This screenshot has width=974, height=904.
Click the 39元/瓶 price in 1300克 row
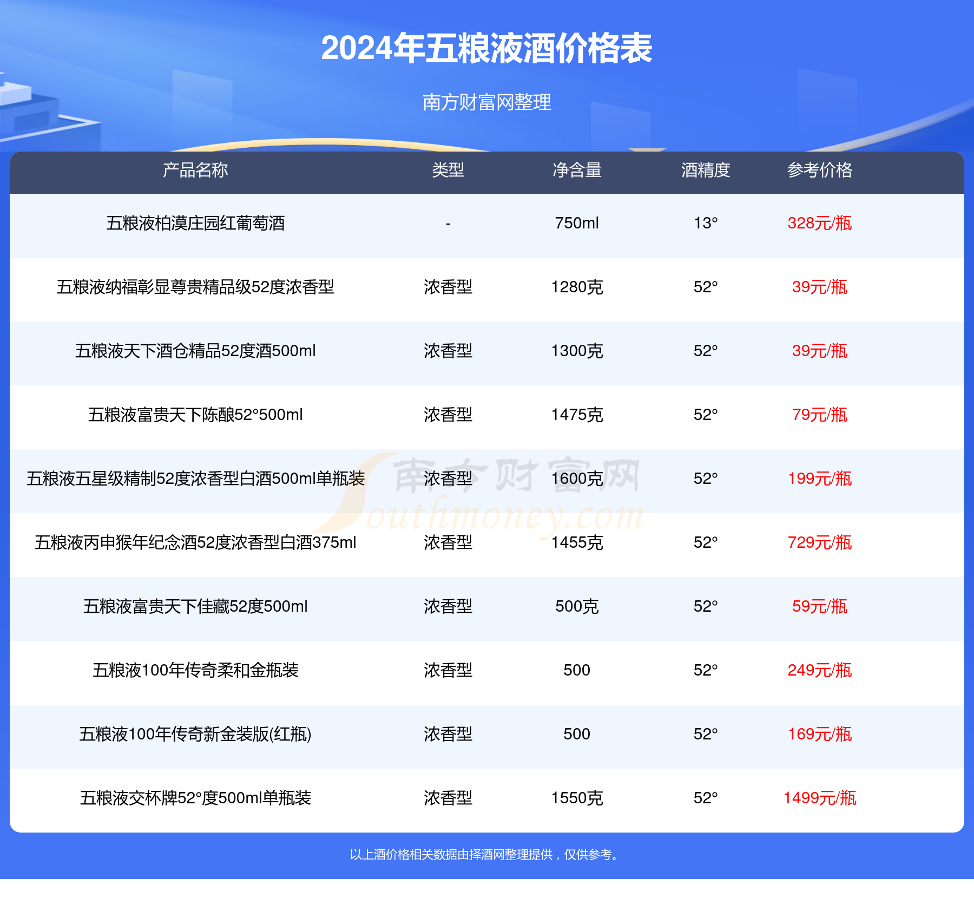pyautogui.click(x=820, y=351)
